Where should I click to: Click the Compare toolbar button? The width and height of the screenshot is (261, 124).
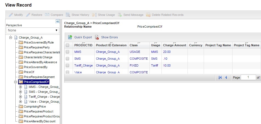tap(54, 15)
